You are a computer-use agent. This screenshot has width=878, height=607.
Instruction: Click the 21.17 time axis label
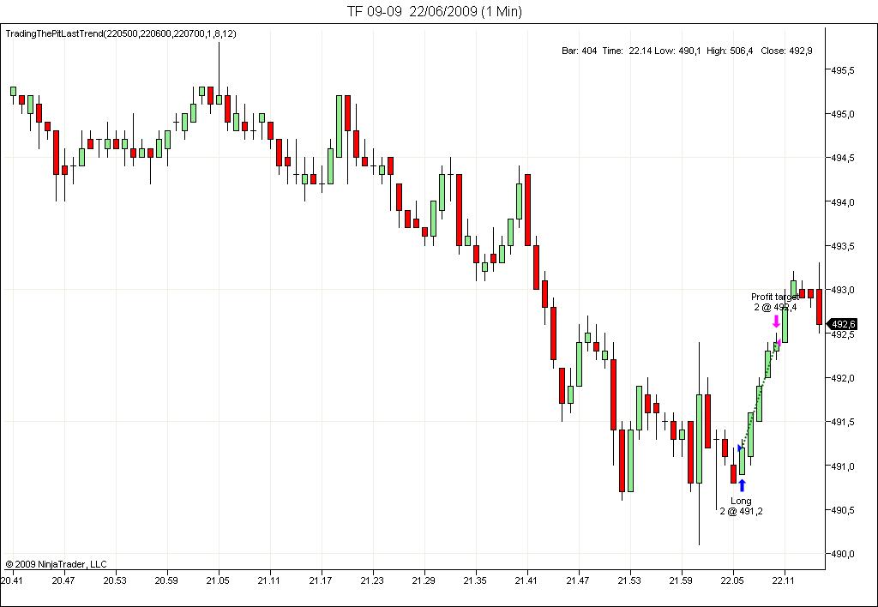(321, 580)
